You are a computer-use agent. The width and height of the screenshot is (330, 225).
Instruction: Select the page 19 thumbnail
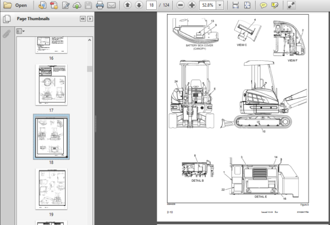click(x=51, y=189)
